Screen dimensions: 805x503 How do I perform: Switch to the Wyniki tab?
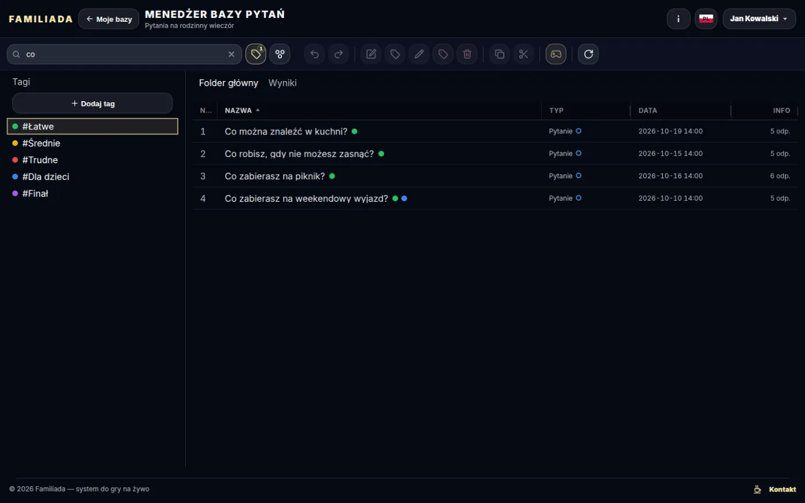pyautogui.click(x=282, y=83)
